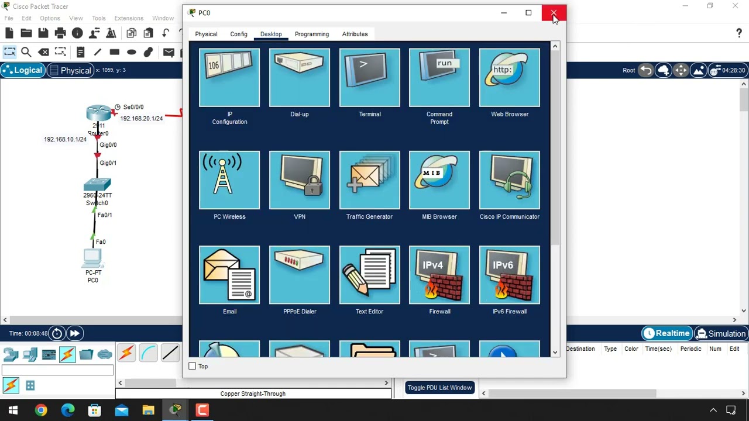
Task: Choose the copper straight-through cable
Action: click(x=171, y=353)
